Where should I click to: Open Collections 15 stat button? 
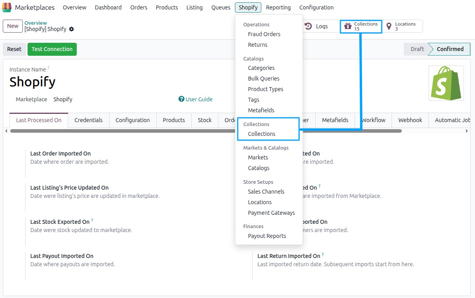(361, 26)
